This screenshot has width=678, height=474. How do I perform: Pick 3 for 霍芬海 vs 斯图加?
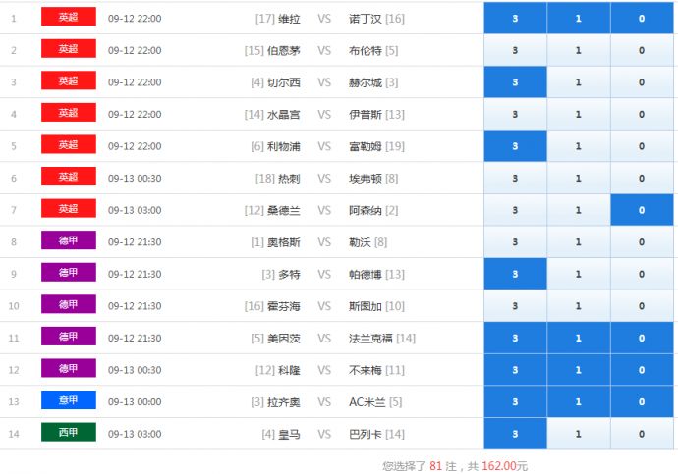[515, 305]
